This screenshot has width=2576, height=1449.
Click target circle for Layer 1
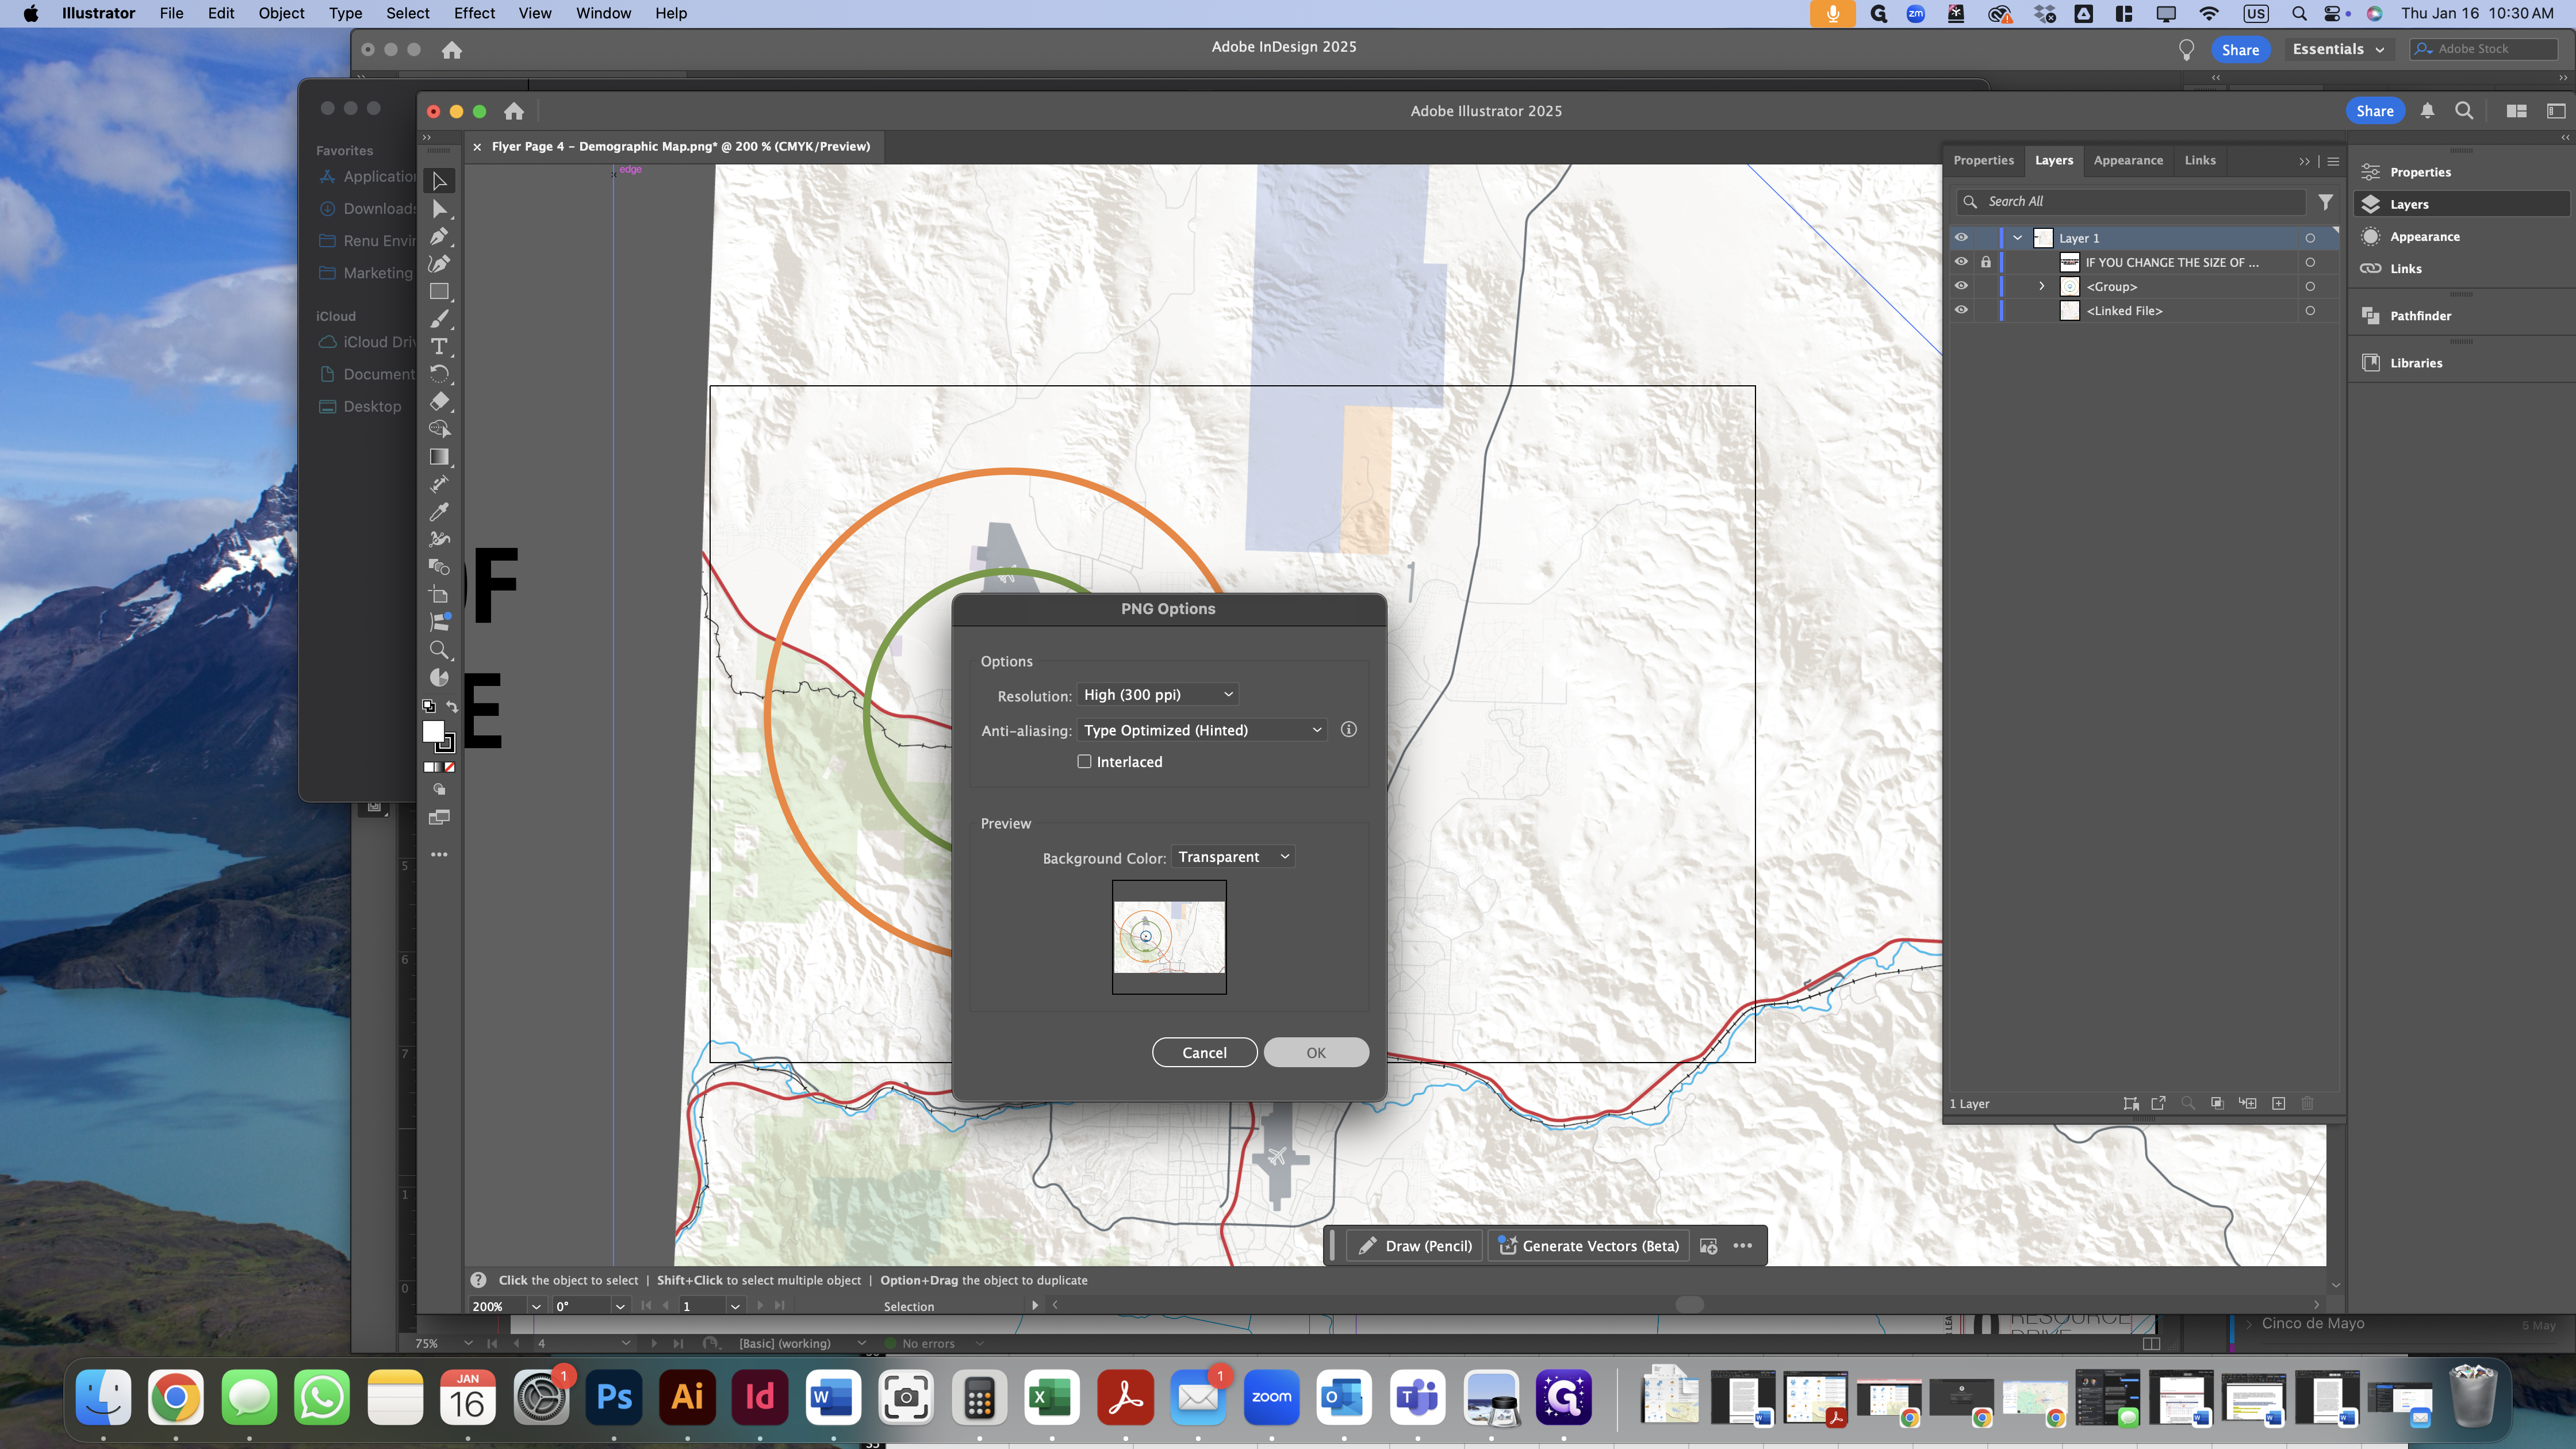[2310, 238]
